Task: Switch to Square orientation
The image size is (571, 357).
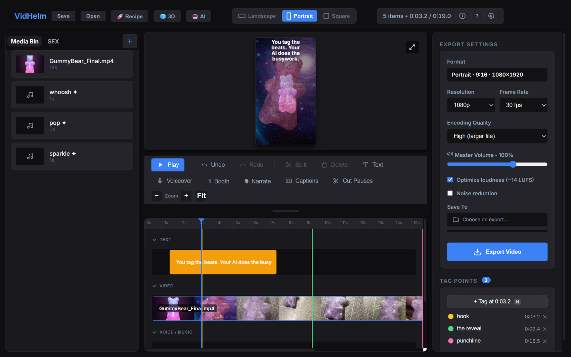Action: [336, 16]
